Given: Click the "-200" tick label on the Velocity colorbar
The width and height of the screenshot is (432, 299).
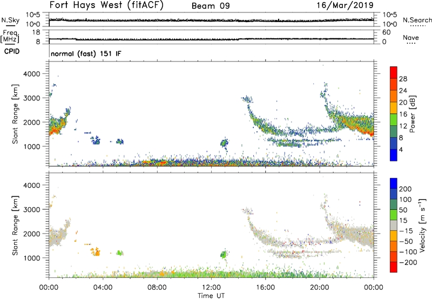Looking at the screenshot, I should tap(408, 262).
